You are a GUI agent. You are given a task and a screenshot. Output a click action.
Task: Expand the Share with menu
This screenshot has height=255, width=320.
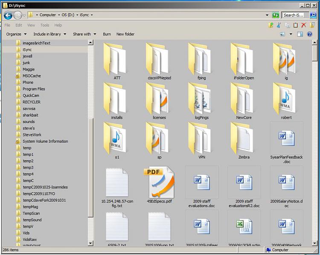click(84, 34)
